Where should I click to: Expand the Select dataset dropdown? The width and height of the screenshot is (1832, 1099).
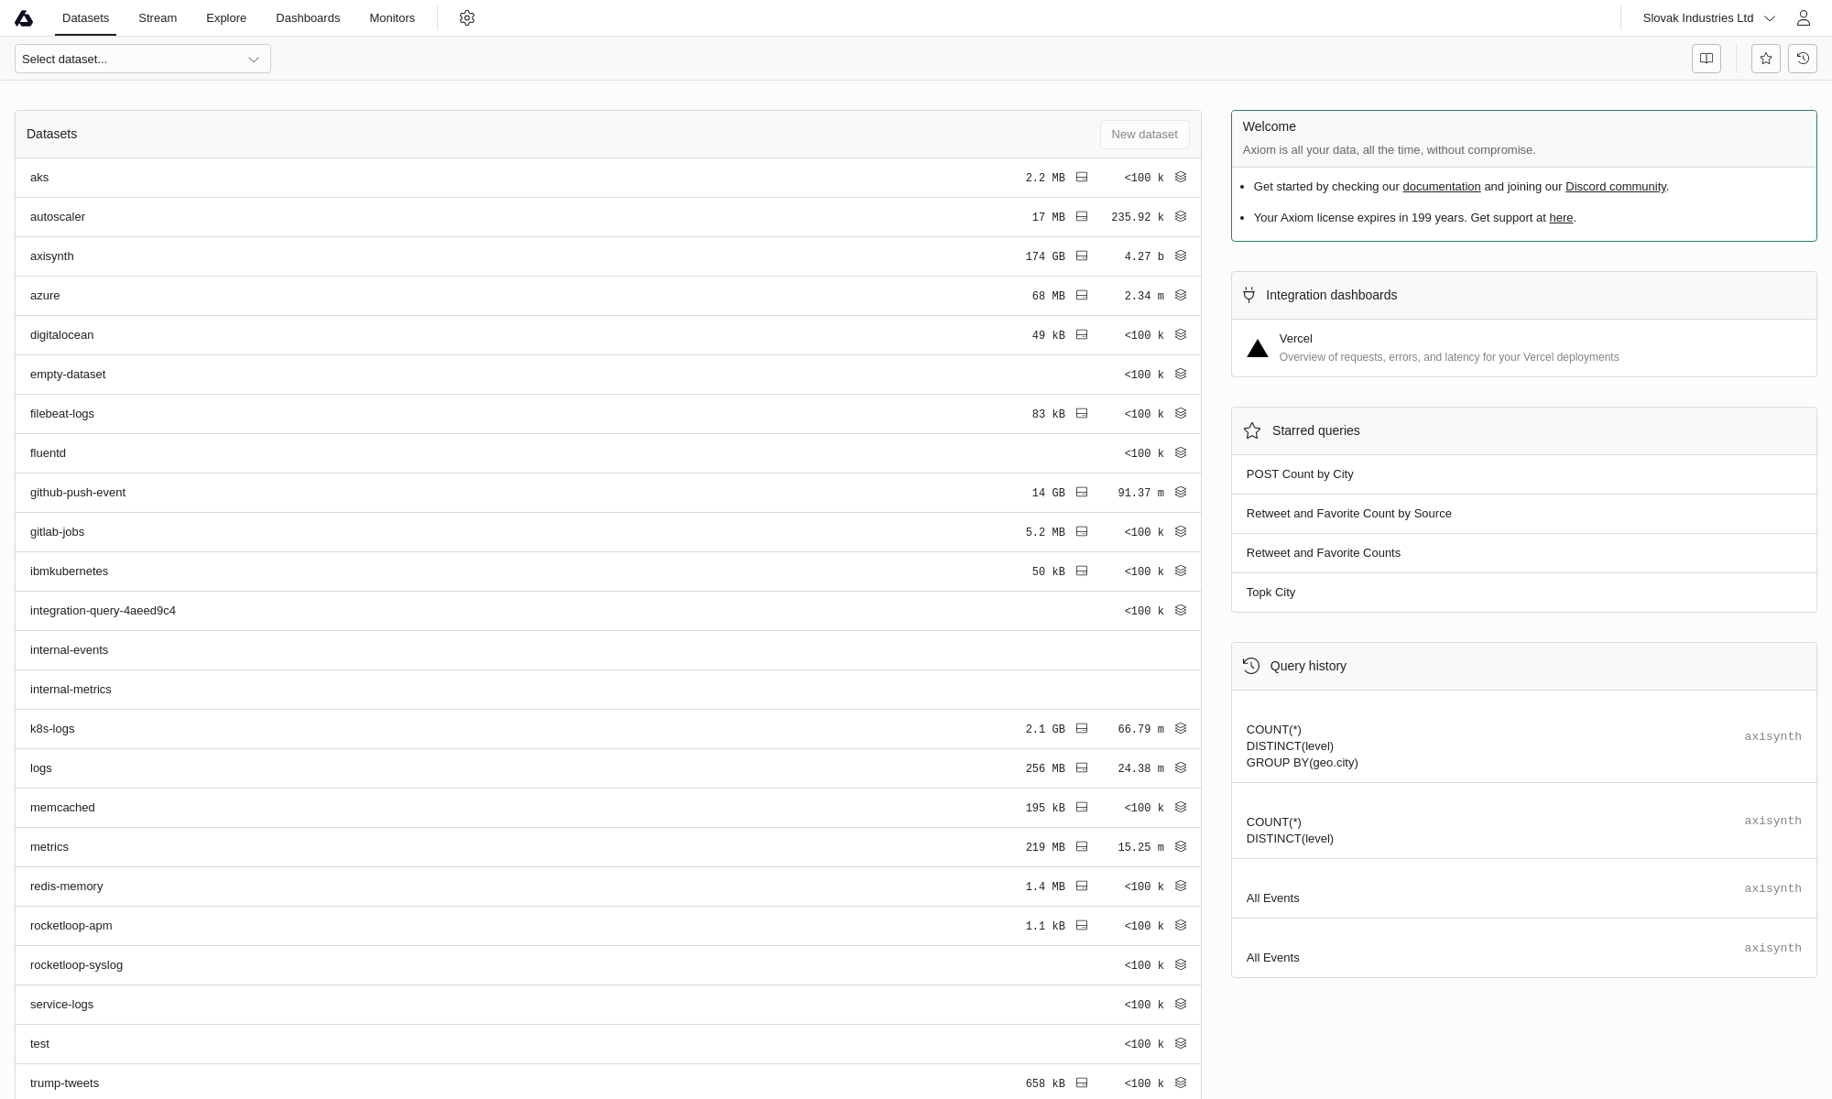[143, 59]
